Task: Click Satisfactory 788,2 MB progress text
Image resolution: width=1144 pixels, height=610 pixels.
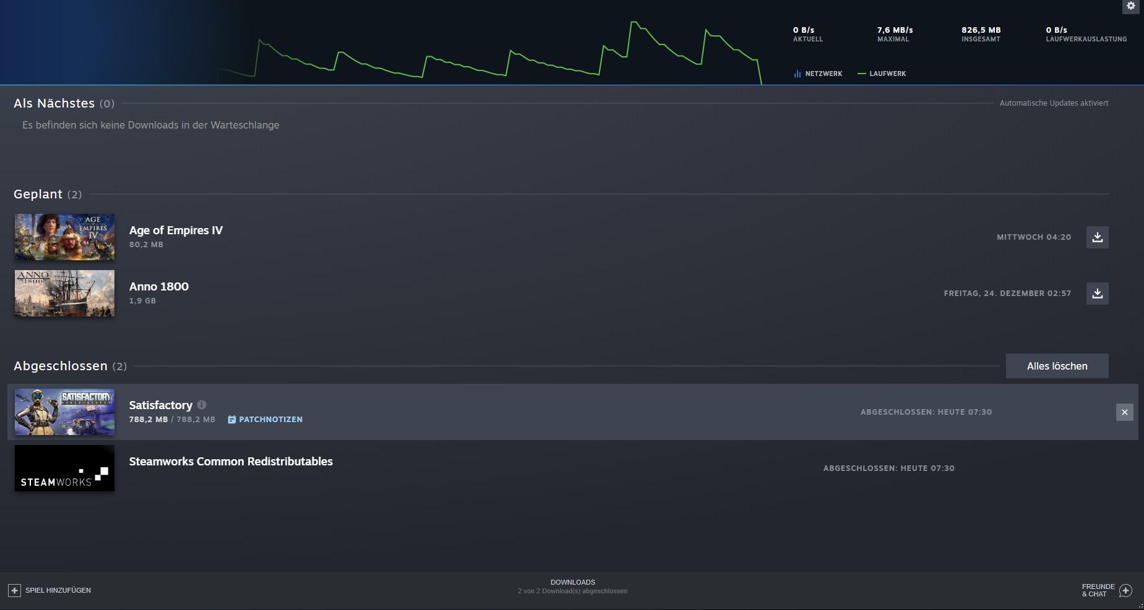Action: (x=172, y=419)
